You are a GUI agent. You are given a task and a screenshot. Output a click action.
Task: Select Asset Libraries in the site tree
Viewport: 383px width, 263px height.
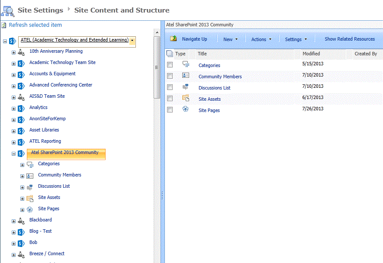pyautogui.click(x=44, y=130)
